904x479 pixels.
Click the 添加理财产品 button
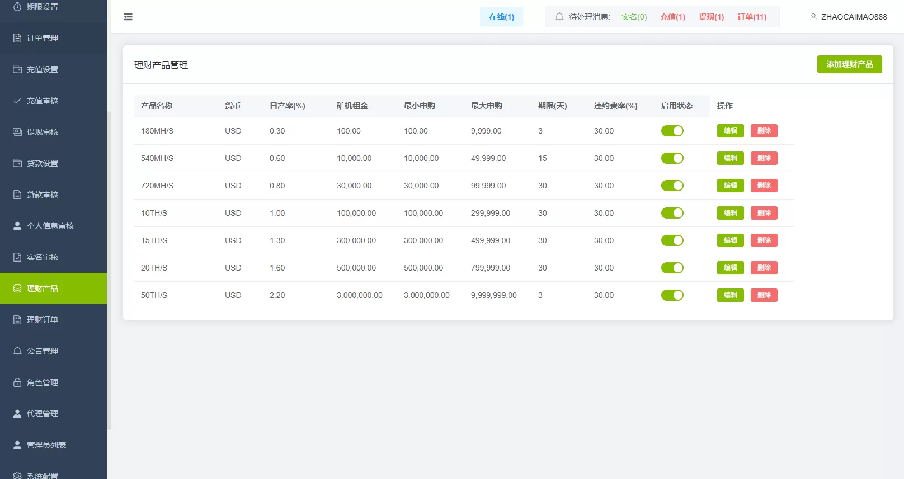coord(849,64)
